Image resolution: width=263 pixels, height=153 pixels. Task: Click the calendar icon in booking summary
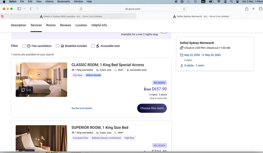click(182, 55)
